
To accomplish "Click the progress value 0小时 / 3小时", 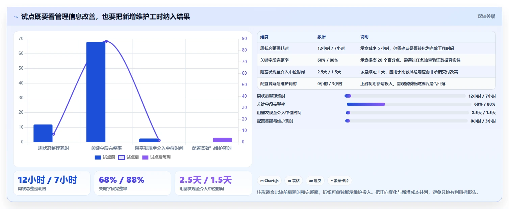I will [483, 121].
